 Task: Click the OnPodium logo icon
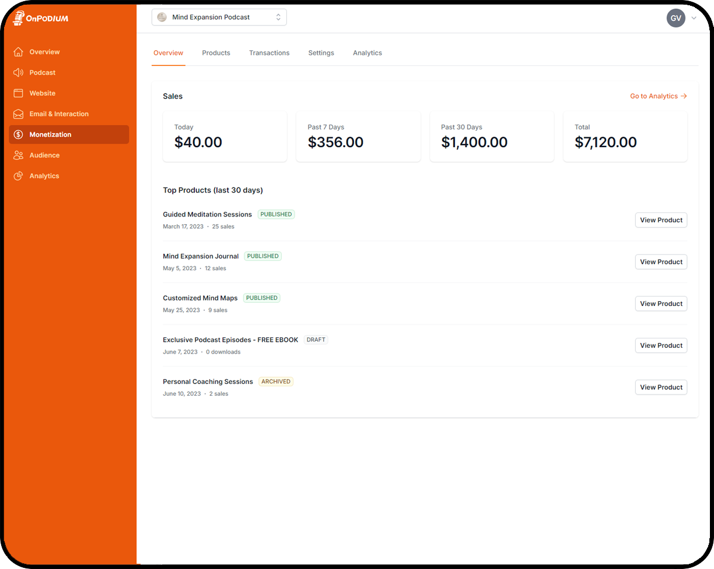18,18
